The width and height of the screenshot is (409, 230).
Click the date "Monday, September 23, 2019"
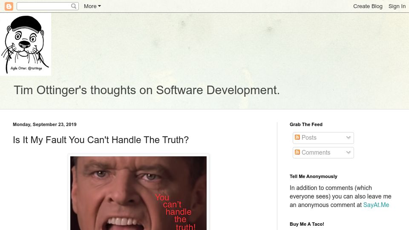tap(45, 124)
